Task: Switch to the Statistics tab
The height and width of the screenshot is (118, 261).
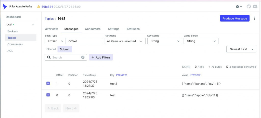Action: [133, 29]
